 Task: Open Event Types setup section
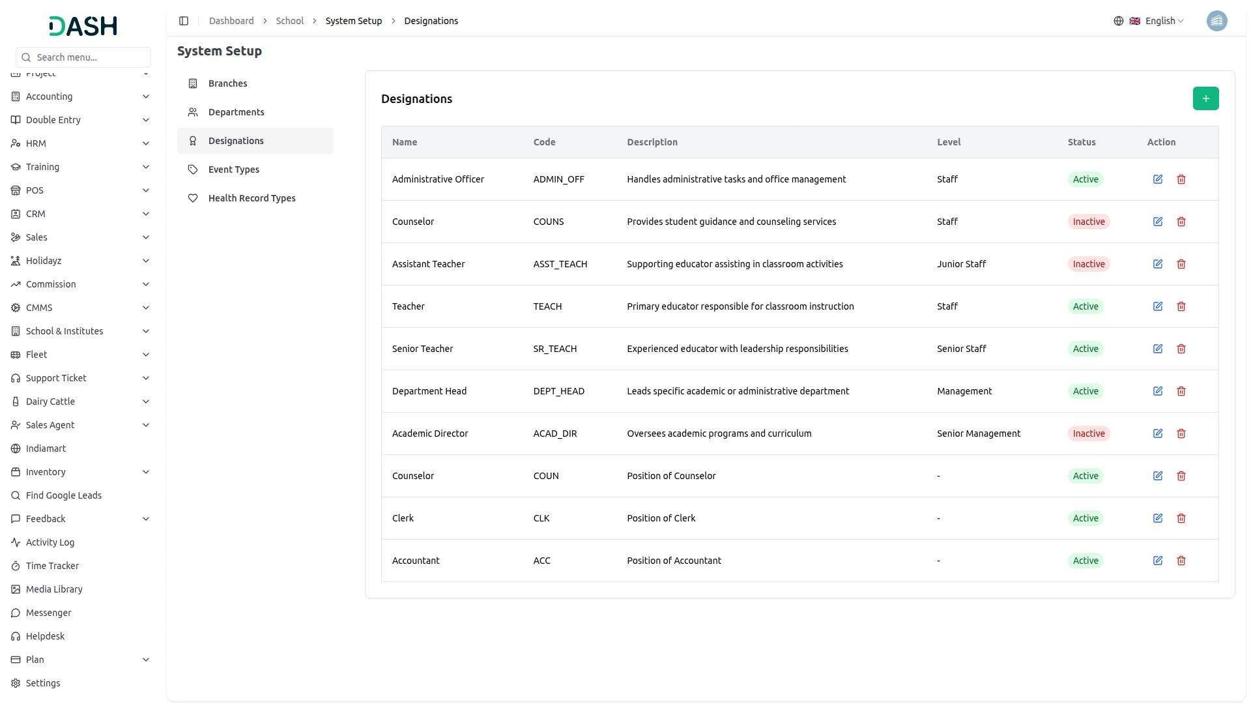(233, 169)
